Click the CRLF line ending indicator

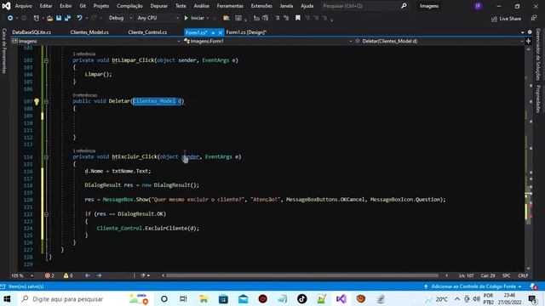point(523,275)
